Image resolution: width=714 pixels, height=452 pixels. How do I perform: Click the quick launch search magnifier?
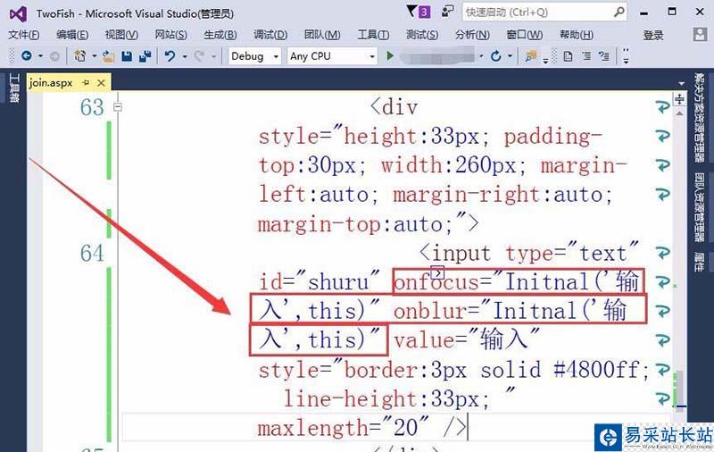pyautogui.click(x=619, y=12)
